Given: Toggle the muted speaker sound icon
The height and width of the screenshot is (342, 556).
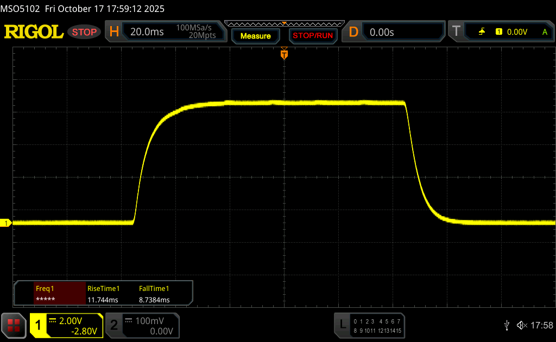Looking at the screenshot, I should (x=522, y=325).
